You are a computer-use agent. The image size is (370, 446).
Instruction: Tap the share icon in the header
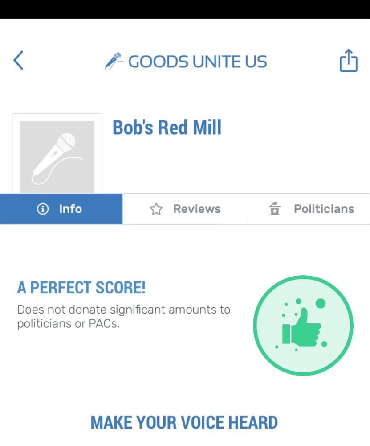tap(349, 60)
